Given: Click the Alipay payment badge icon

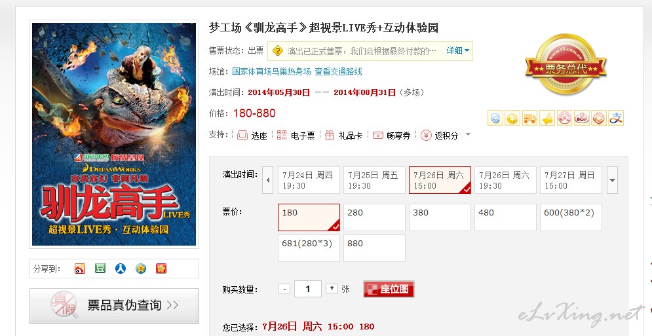Looking at the screenshot, I should (x=616, y=118).
